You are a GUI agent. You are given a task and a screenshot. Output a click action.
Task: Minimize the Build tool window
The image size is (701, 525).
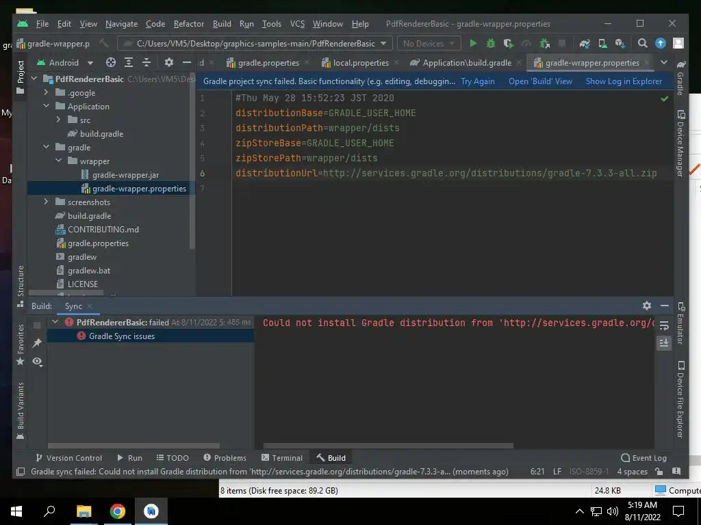(664, 306)
